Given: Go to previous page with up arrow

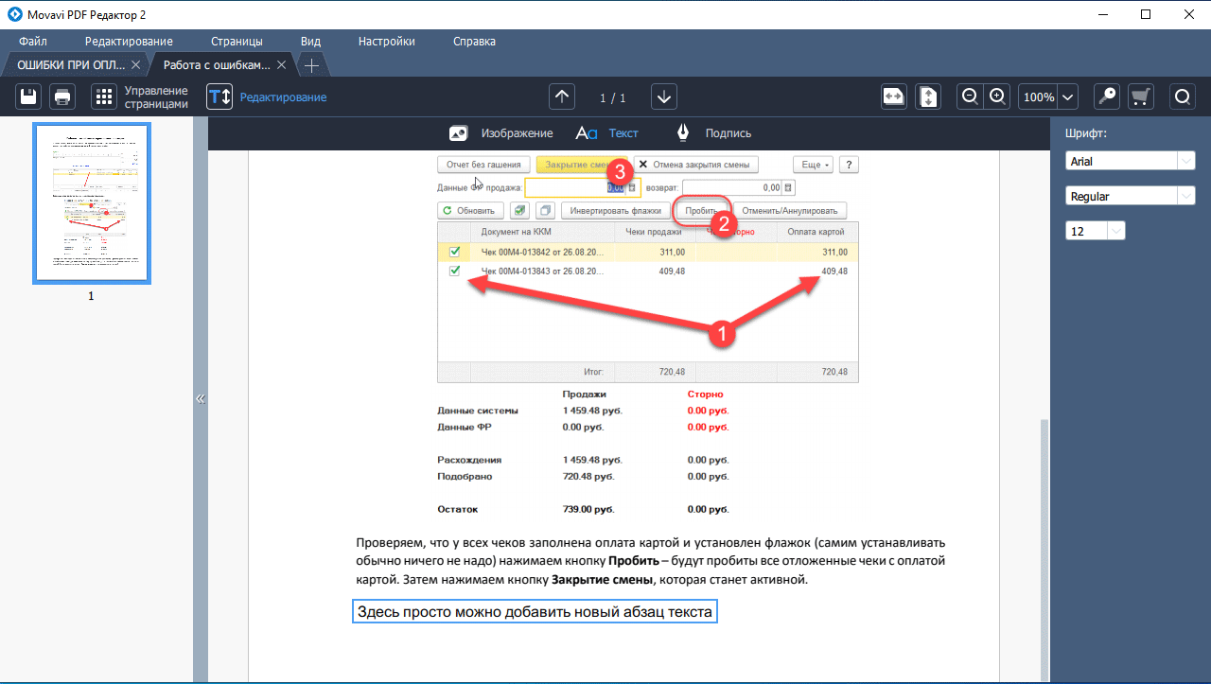Looking at the screenshot, I should coord(563,96).
